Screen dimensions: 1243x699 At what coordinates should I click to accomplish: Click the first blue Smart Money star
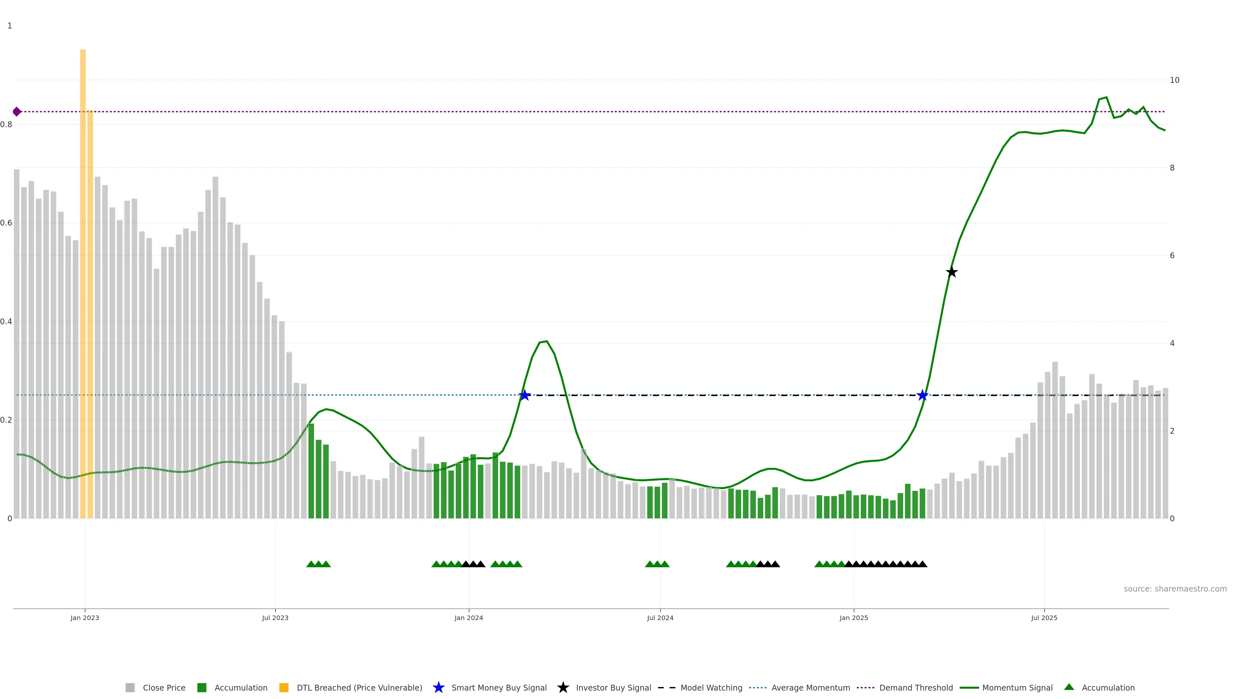[524, 395]
